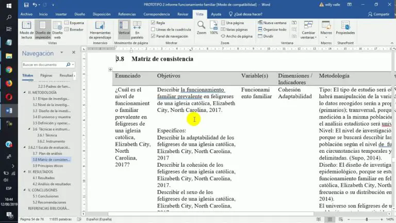The width and height of the screenshot is (396, 223).
Task: Open Cambiar ventanas dropdown
Action: (308, 38)
